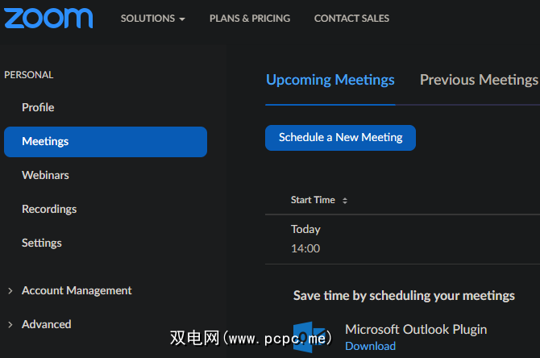Viewport: 540px width, 358px height.
Task: Open Recordings in the sidebar
Action: [49, 209]
